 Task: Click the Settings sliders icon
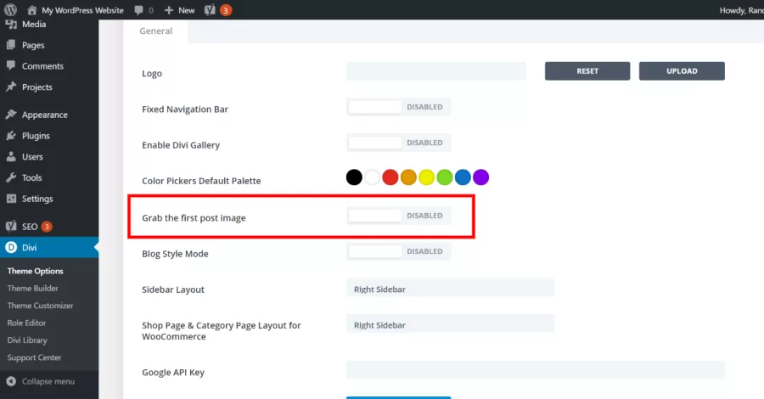[11, 199]
